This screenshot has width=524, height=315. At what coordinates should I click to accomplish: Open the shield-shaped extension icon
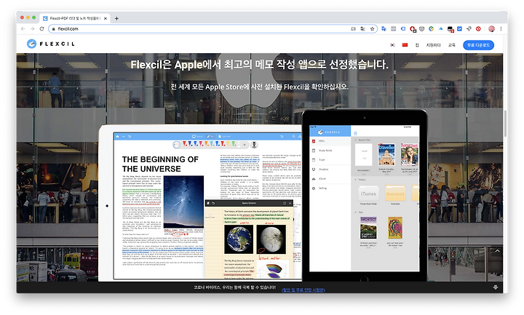click(x=421, y=28)
